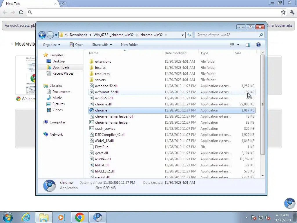
Task: Select Downloads in the address breadcrumb
Action: (78, 35)
